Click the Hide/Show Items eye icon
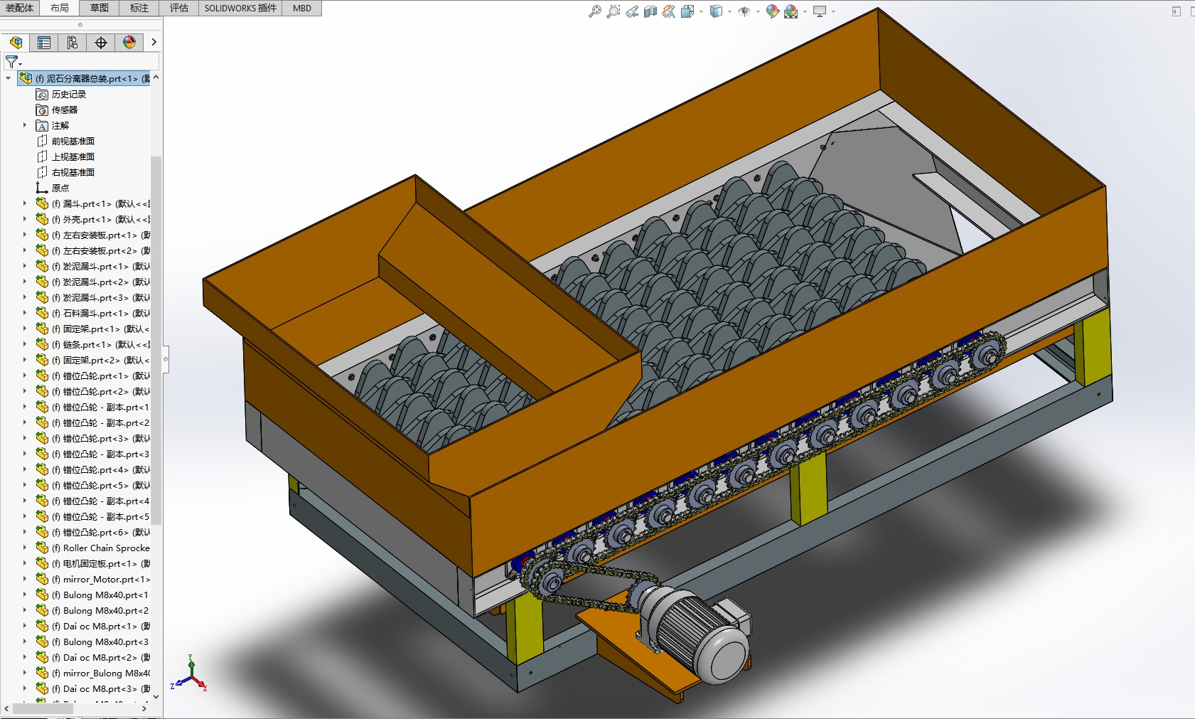The height and width of the screenshot is (719, 1195). (x=744, y=11)
